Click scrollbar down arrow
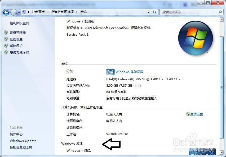This screenshot has height=157, width=226. point(221,152)
